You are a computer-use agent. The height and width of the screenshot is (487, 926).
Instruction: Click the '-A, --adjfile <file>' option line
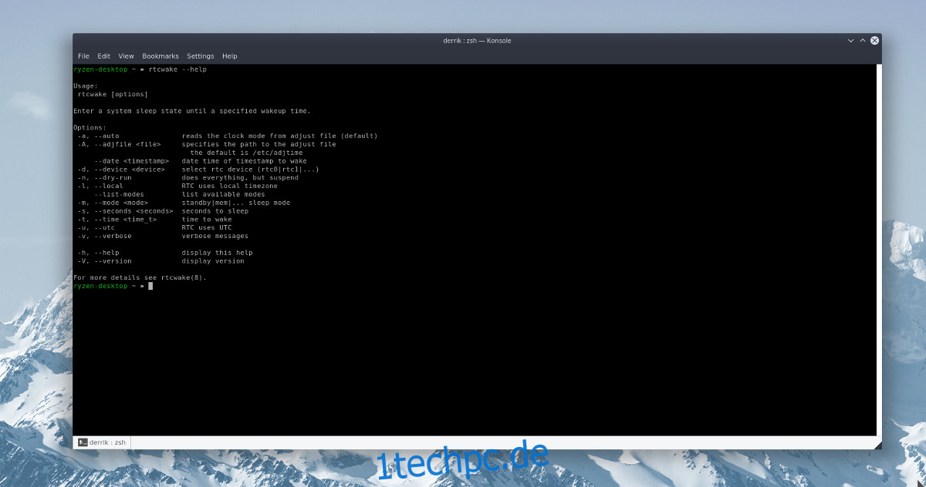tap(207, 144)
